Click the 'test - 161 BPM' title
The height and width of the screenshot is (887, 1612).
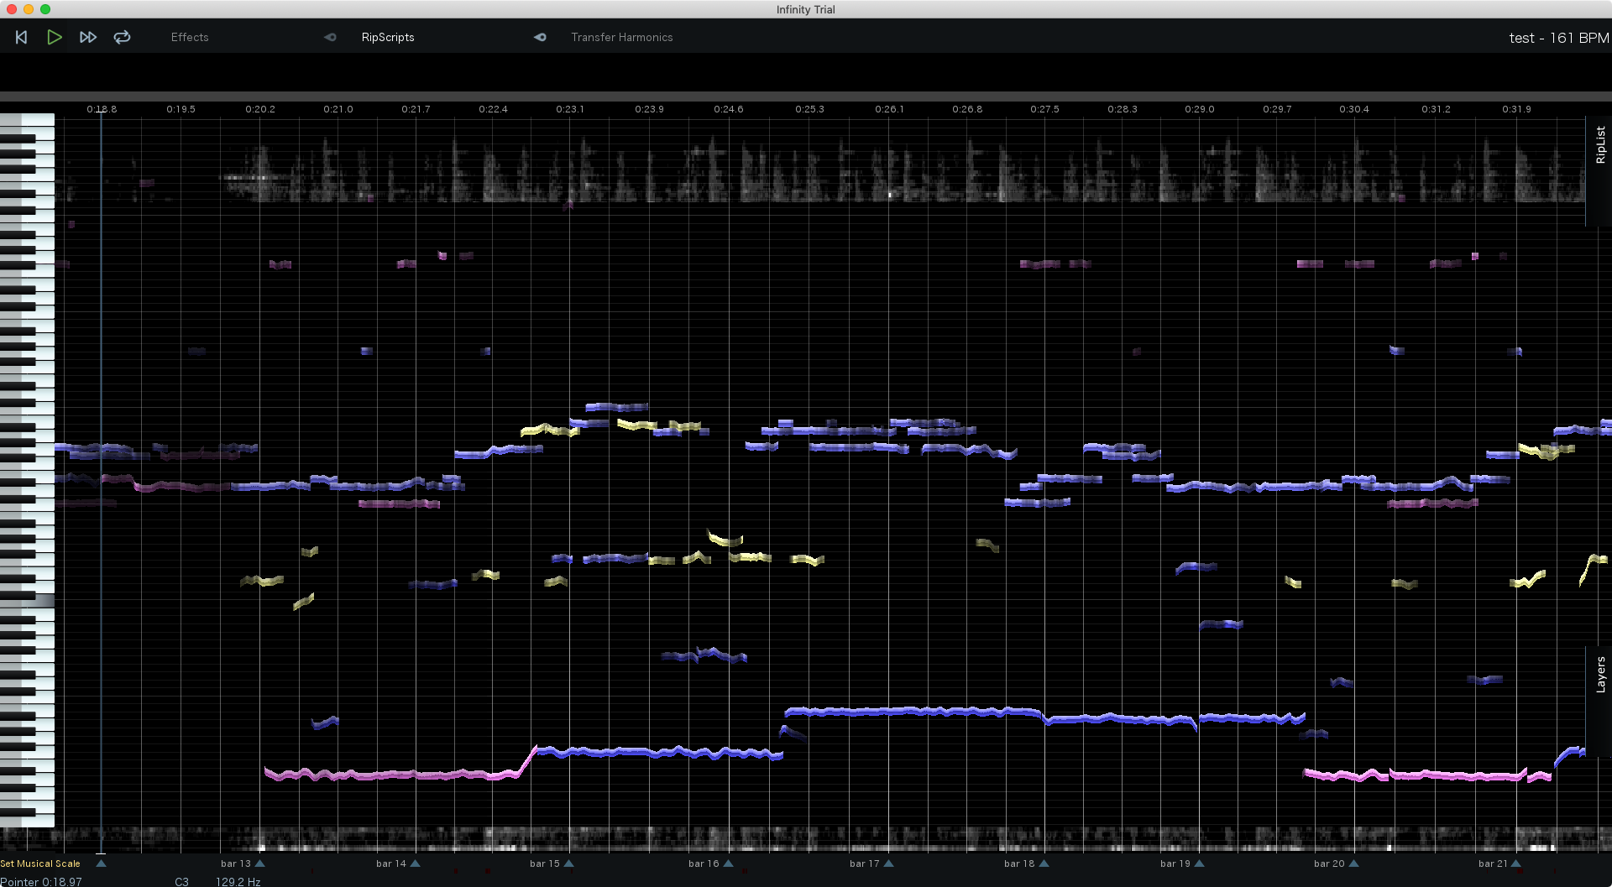[1558, 38]
